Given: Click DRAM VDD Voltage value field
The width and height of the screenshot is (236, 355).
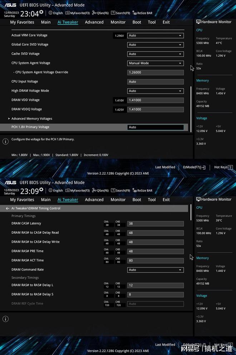Looking at the screenshot, I should point(156,100).
